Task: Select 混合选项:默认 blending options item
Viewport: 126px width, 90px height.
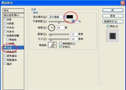Action: (x=13, y=15)
